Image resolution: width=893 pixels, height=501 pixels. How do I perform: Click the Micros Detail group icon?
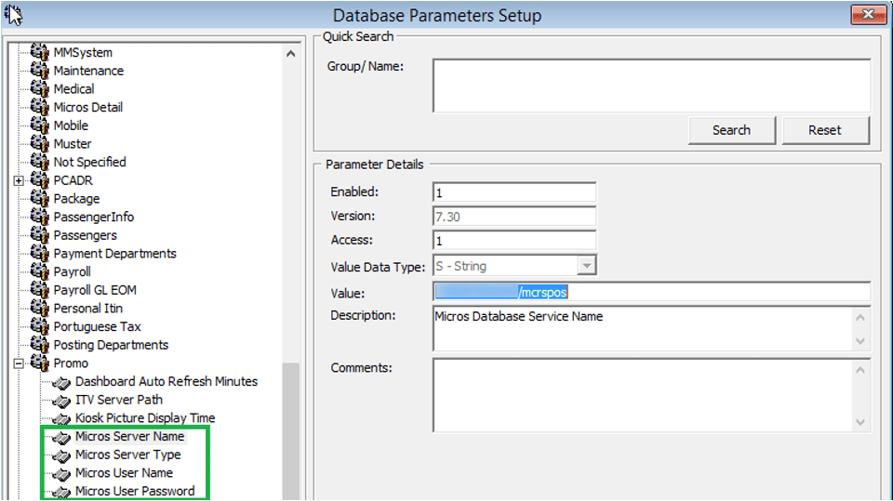39,107
